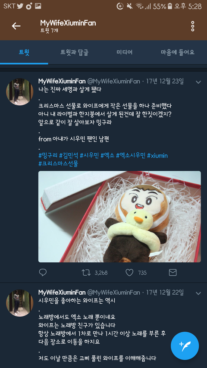The width and height of the screenshot is (207, 368).
Task: Tap the #xiumin hashtag
Action: (157, 155)
